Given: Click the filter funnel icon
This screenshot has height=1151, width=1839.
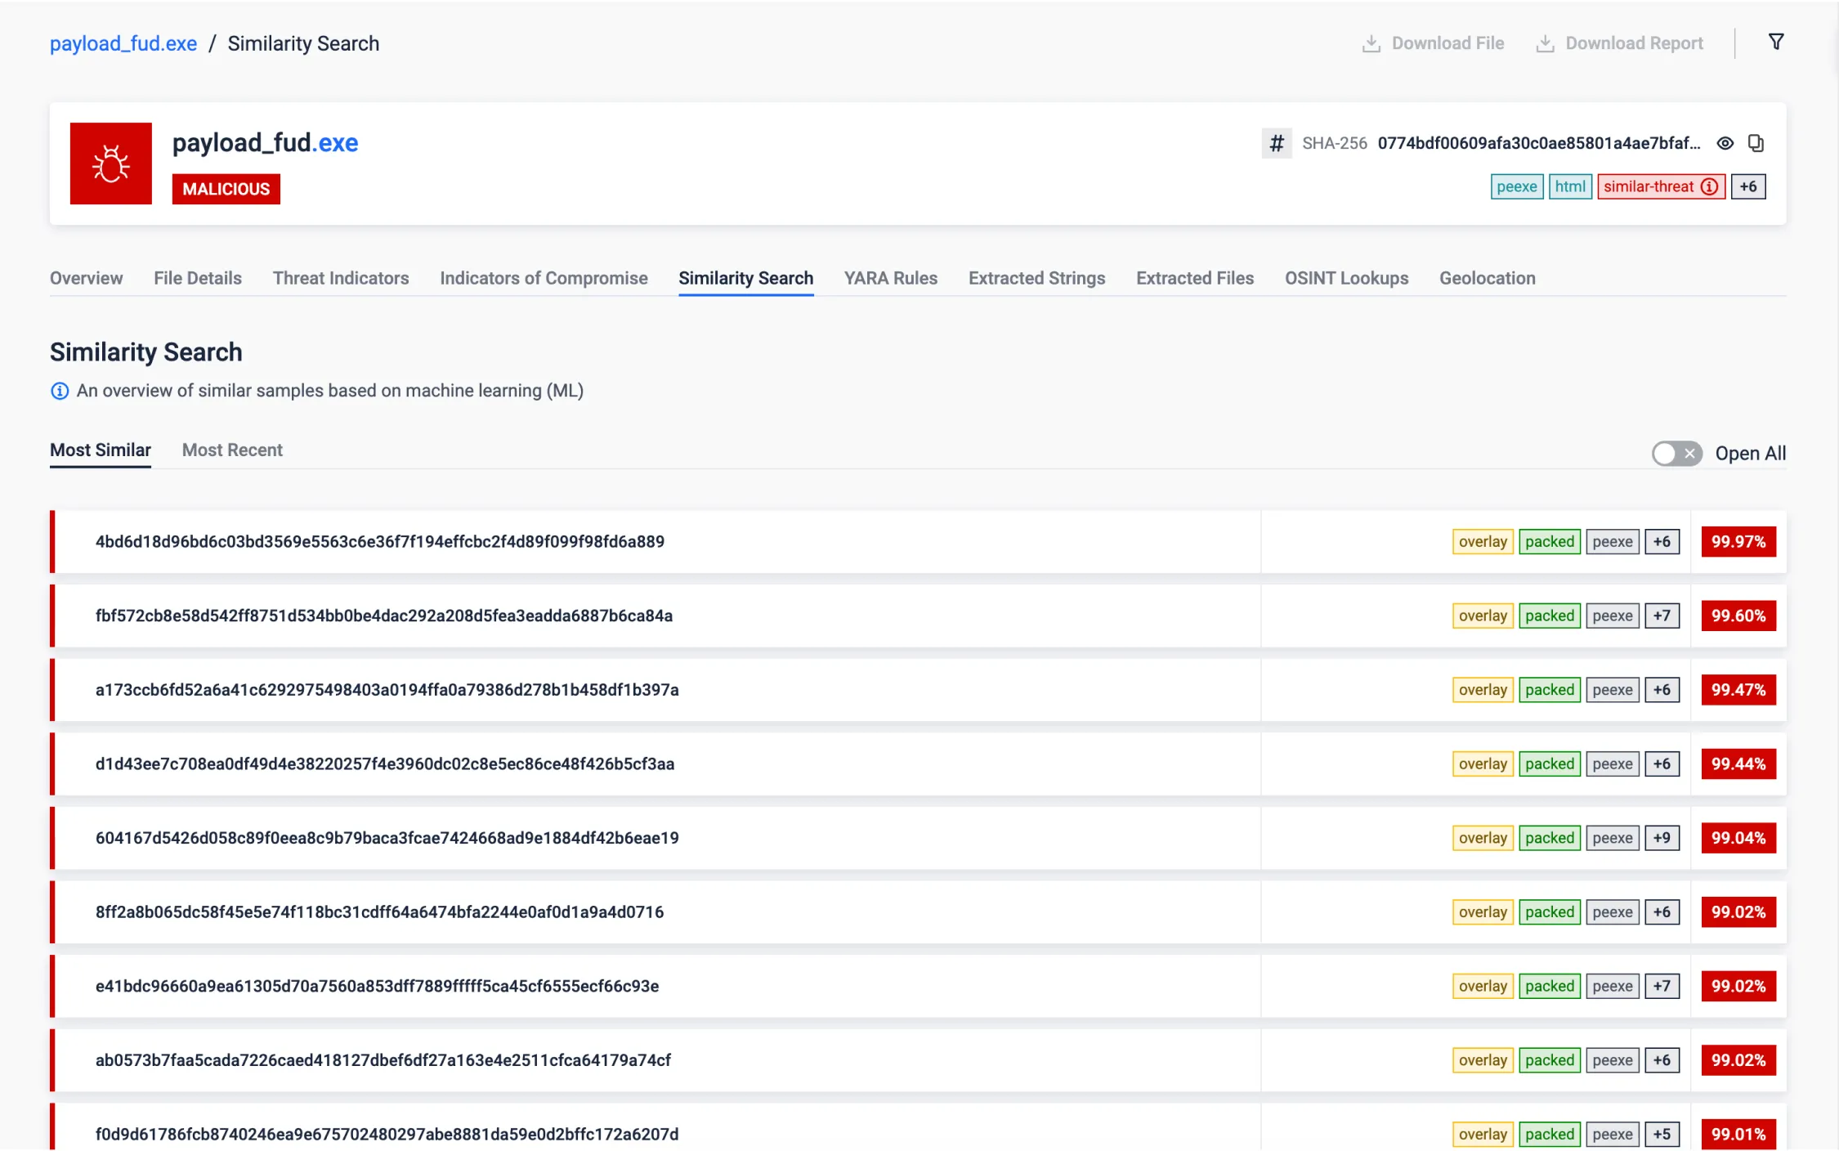Looking at the screenshot, I should [x=1775, y=42].
